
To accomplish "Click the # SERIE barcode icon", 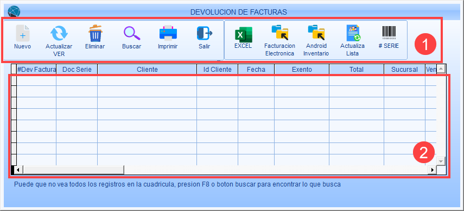I will pyautogui.click(x=389, y=33).
